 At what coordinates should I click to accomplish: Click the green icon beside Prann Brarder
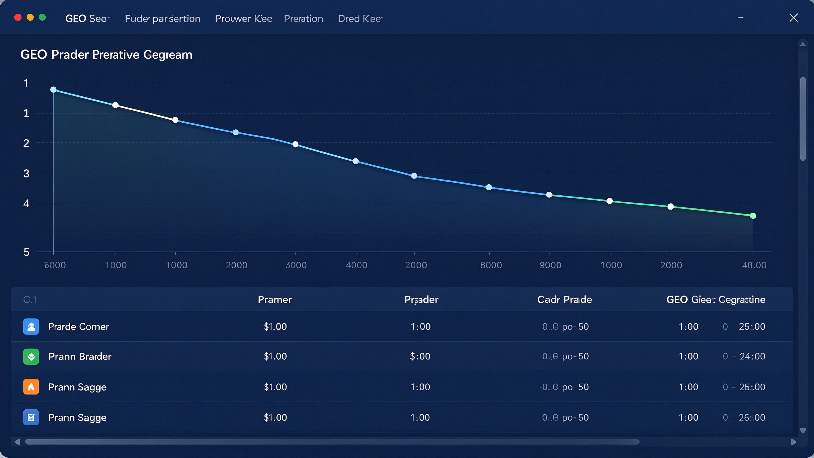pyautogui.click(x=31, y=357)
